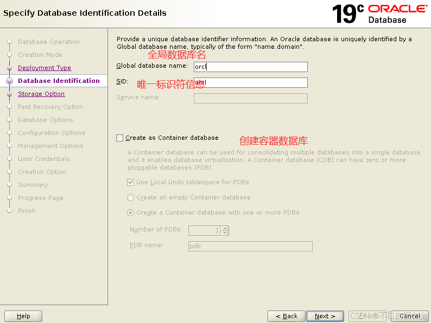Click the Database Options step

pos(46,120)
